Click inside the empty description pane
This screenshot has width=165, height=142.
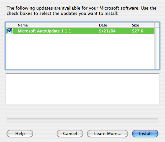pyautogui.click(x=82, y=89)
